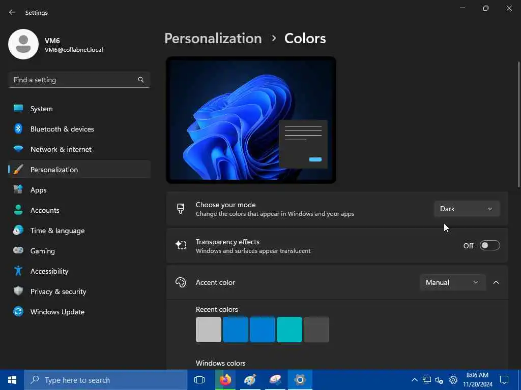
Task: Open Windows Update settings
Action: (79, 311)
